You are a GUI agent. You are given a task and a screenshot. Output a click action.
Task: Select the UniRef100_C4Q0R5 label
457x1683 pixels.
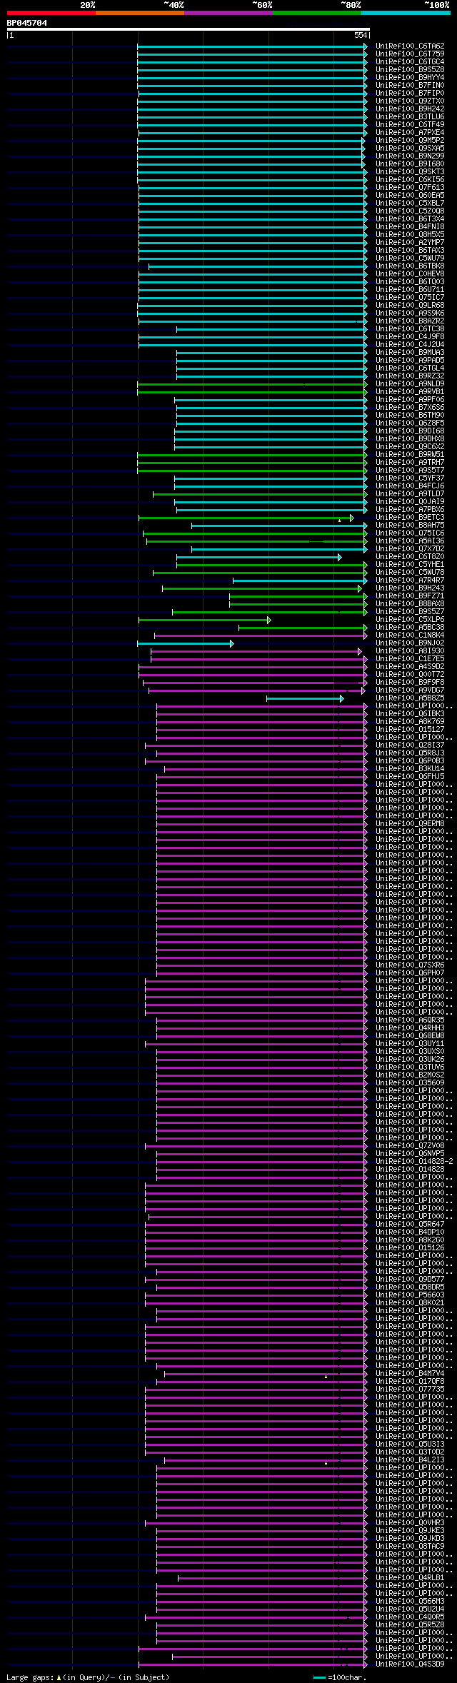click(x=410, y=1617)
